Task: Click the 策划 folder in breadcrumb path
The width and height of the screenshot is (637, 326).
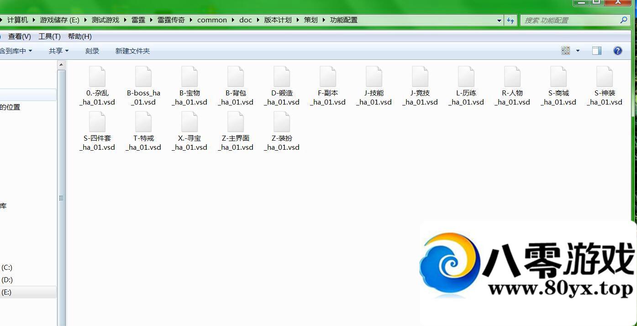Action: point(311,20)
